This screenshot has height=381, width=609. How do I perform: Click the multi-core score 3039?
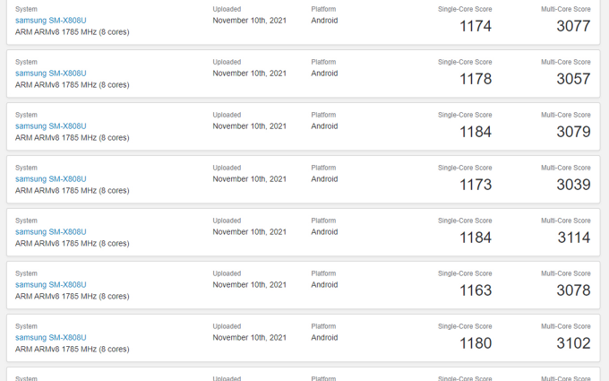click(x=574, y=185)
